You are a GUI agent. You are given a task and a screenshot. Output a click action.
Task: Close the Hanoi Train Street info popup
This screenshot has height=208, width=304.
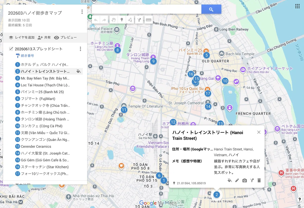point(259,132)
